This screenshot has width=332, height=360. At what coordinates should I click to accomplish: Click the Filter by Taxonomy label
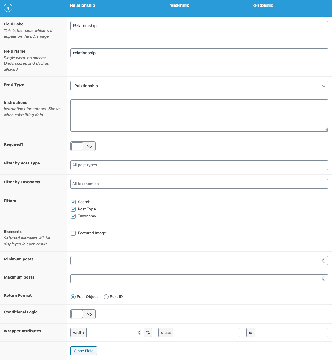click(x=22, y=182)
